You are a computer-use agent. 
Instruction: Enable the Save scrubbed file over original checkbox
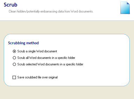pos(14,77)
